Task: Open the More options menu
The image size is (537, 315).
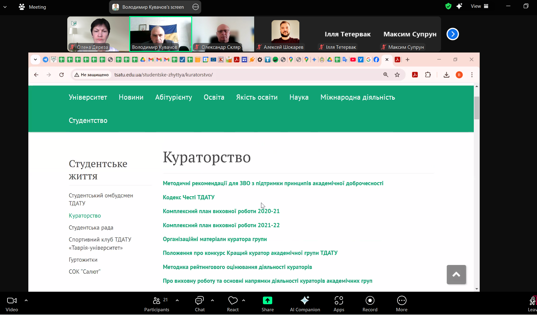Action: pos(402,304)
